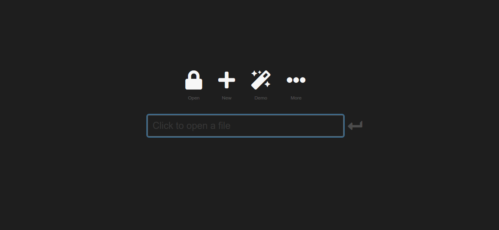Click the blue-bordered password input box
The height and width of the screenshot is (230, 499).
[245, 126]
